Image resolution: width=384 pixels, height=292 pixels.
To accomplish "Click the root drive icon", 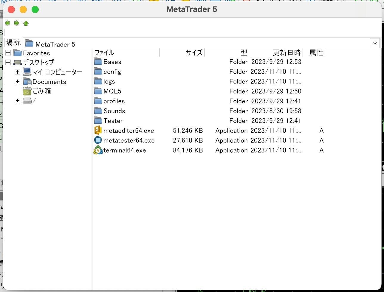I will pos(27,100).
